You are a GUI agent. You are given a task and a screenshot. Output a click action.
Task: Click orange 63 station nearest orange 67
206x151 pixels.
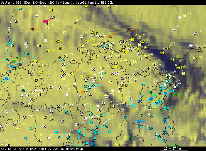(x=110, y=37)
